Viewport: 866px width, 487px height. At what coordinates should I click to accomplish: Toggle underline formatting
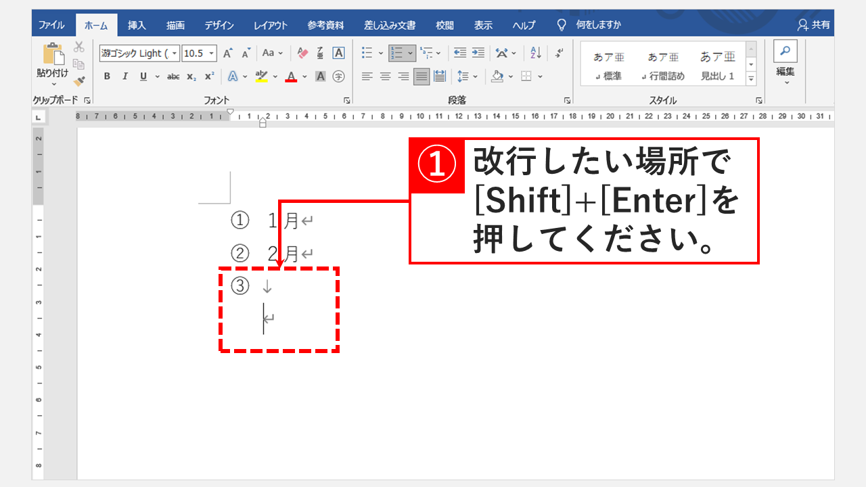tap(143, 76)
